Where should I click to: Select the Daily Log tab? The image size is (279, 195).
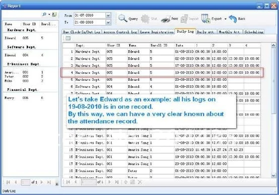185,31
